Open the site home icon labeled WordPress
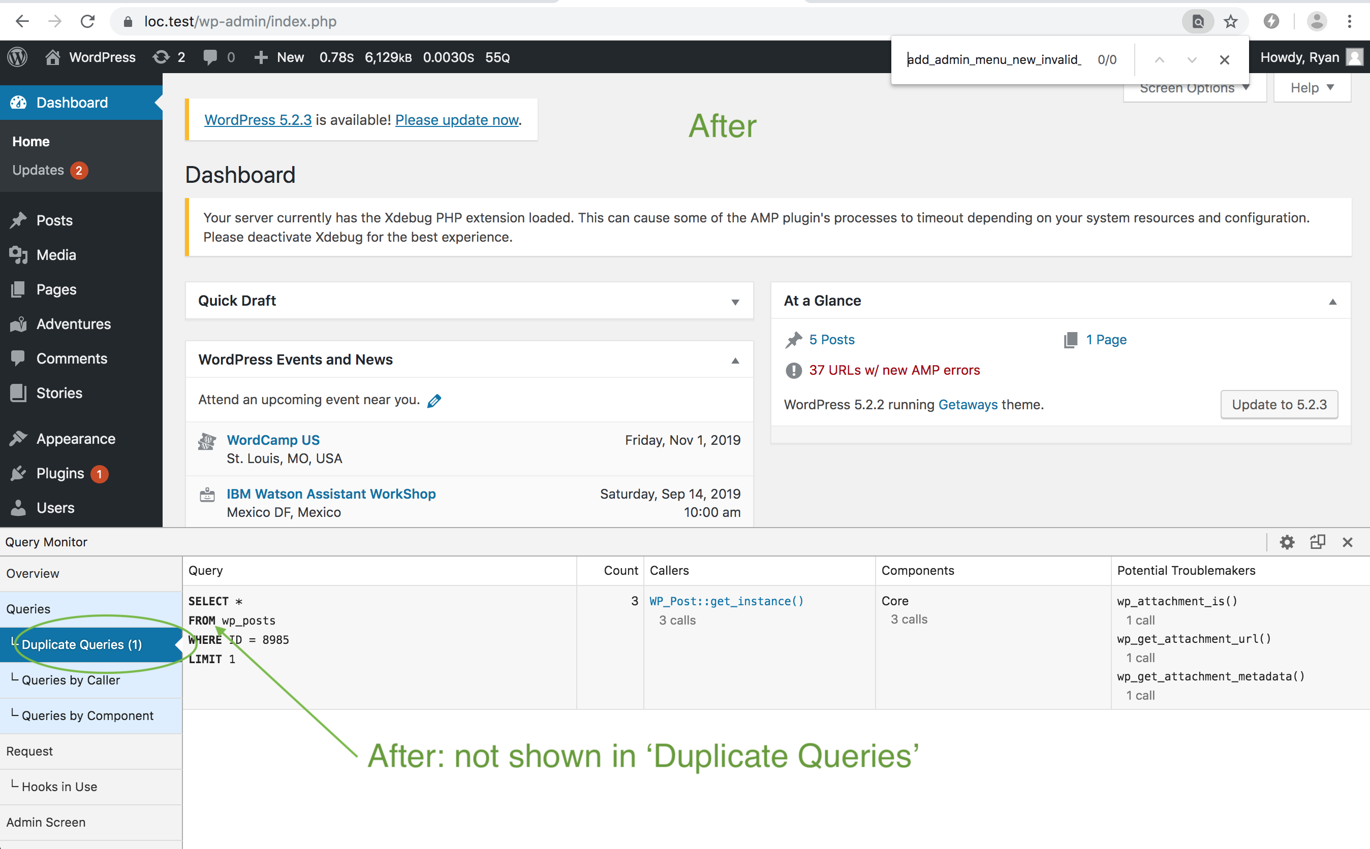Screen dimensions: 1370x849 (x=90, y=57)
